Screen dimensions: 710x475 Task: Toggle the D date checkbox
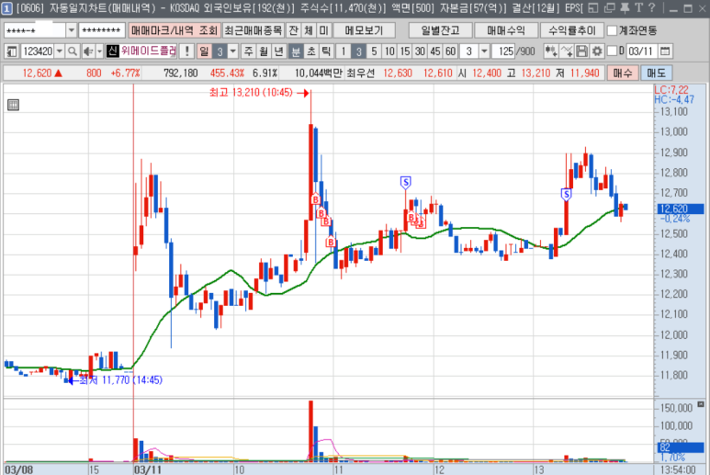tap(612, 51)
